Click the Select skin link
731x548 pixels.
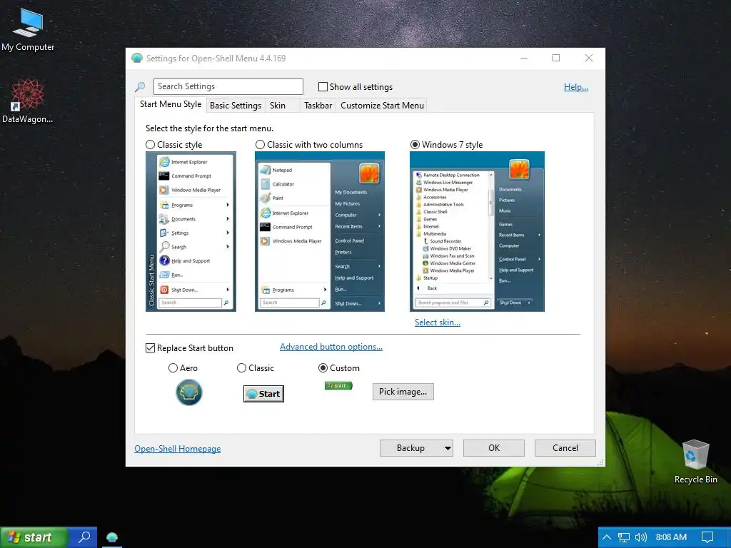pyautogui.click(x=438, y=323)
